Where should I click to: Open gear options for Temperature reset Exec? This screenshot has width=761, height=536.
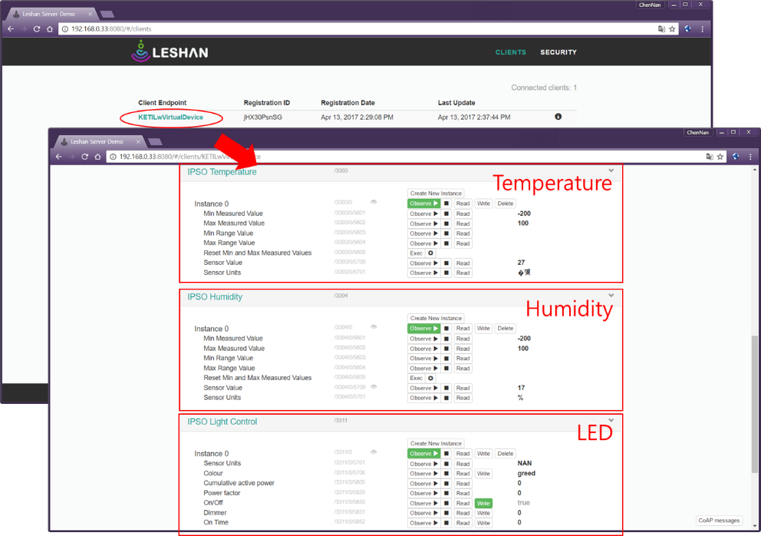(430, 253)
